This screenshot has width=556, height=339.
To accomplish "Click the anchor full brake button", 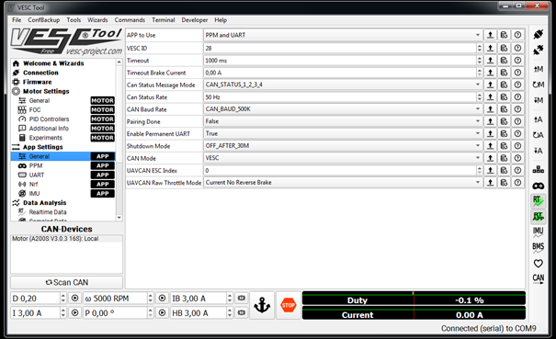I will 262,305.
